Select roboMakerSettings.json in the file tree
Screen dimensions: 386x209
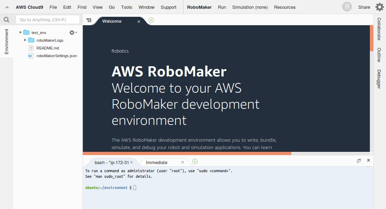click(x=56, y=56)
